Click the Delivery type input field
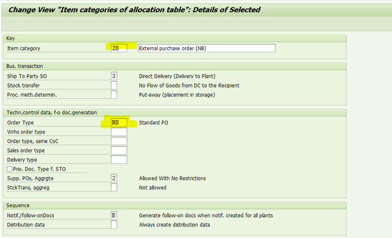This screenshot has width=392, height=238. (119, 159)
